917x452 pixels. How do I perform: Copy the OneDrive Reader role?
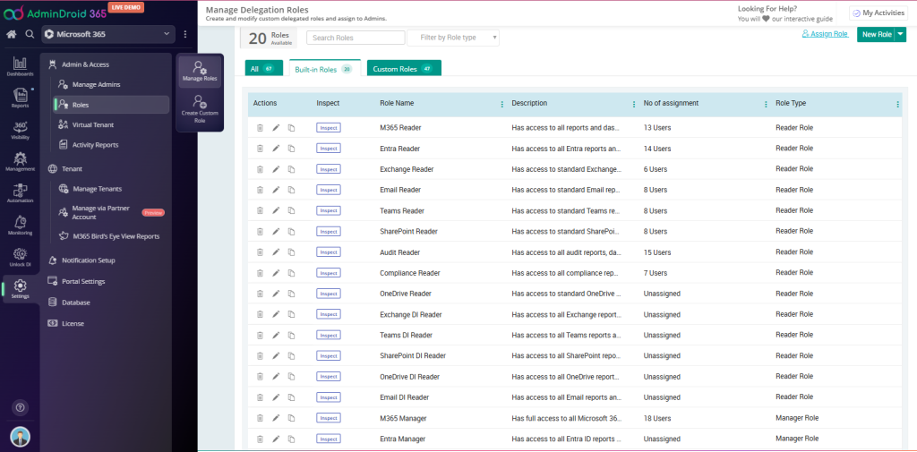(x=291, y=294)
